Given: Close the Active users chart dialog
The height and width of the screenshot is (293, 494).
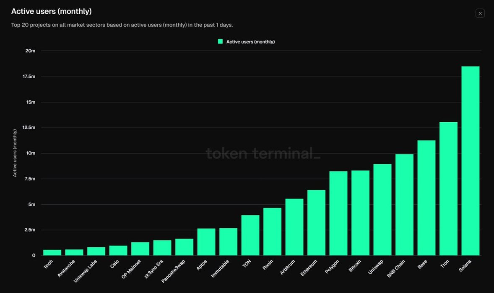Looking at the screenshot, I should tap(480, 13).
